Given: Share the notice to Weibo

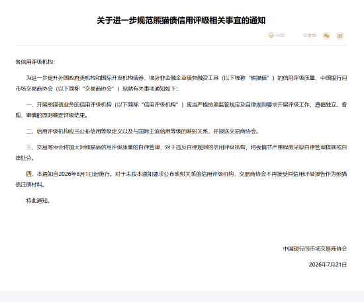Looking at the screenshot, I should (340, 36).
